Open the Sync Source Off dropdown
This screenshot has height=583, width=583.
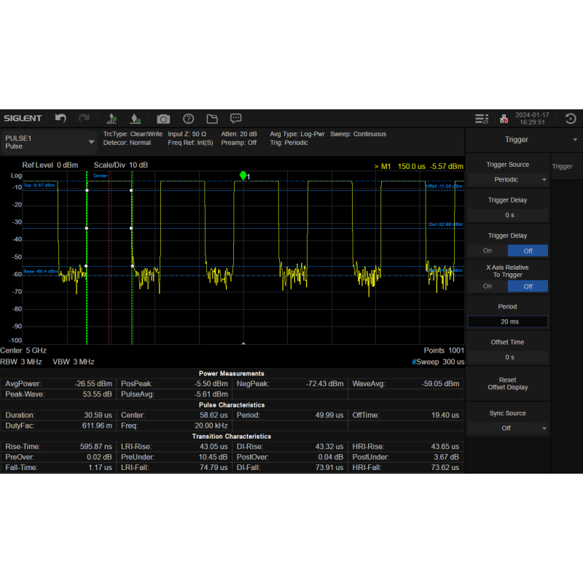pyautogui.click(x=507, y=429)
